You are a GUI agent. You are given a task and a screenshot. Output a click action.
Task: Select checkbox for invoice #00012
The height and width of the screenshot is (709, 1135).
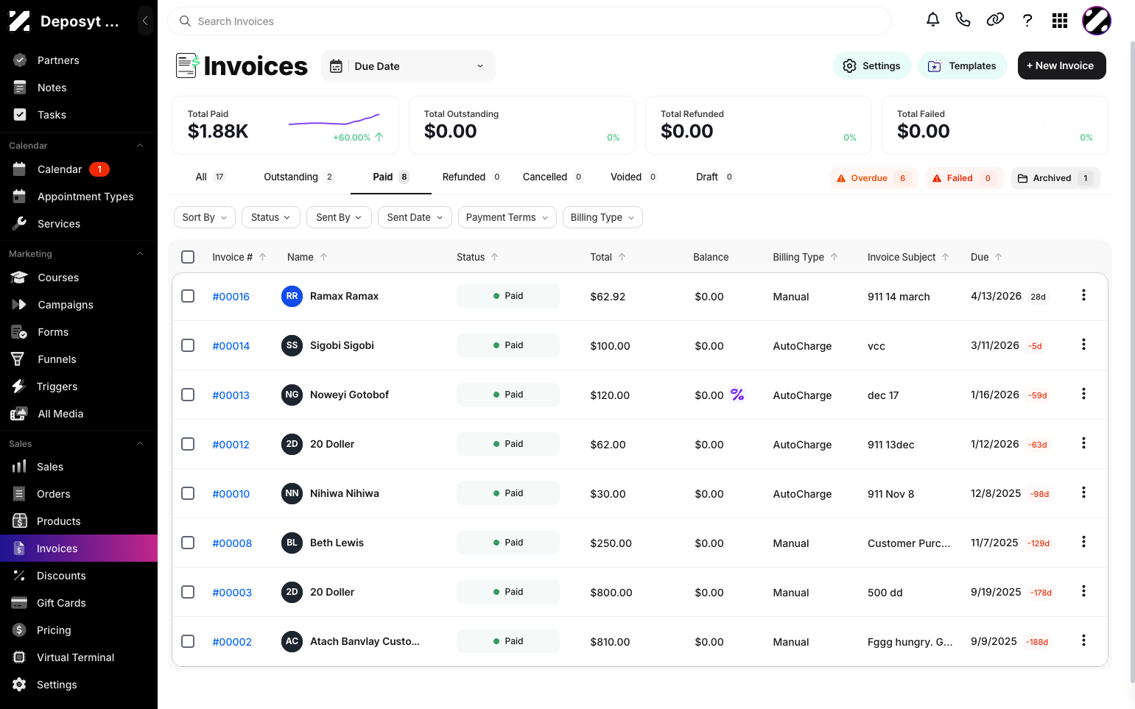pos(188,444)
